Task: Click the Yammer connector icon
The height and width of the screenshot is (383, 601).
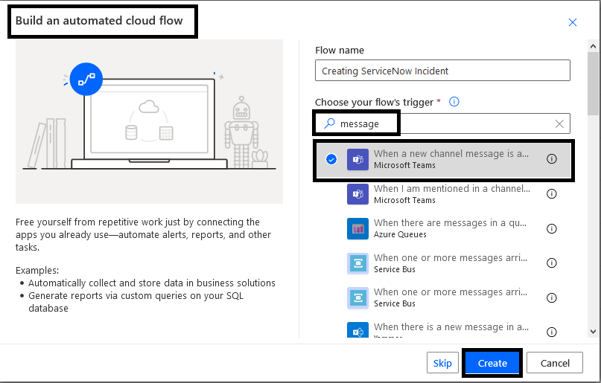Action: click(x=357, y=329)
